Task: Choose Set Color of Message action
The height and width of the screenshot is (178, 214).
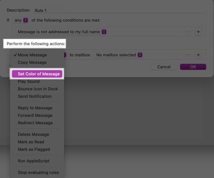Action: pyautogui.click(x=37, y=74)
